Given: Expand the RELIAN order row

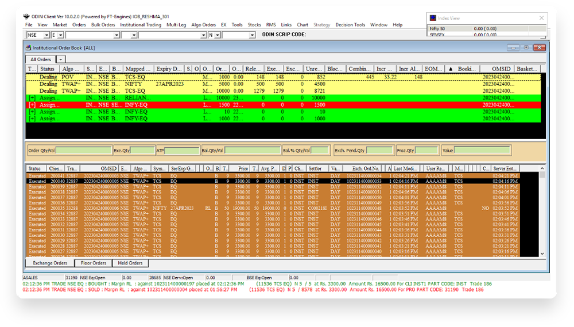Looking at the screenshot, I should 32,98.
